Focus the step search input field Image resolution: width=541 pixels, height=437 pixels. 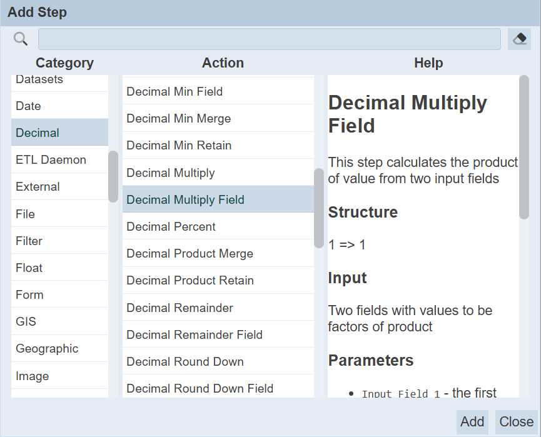point(270,39)
